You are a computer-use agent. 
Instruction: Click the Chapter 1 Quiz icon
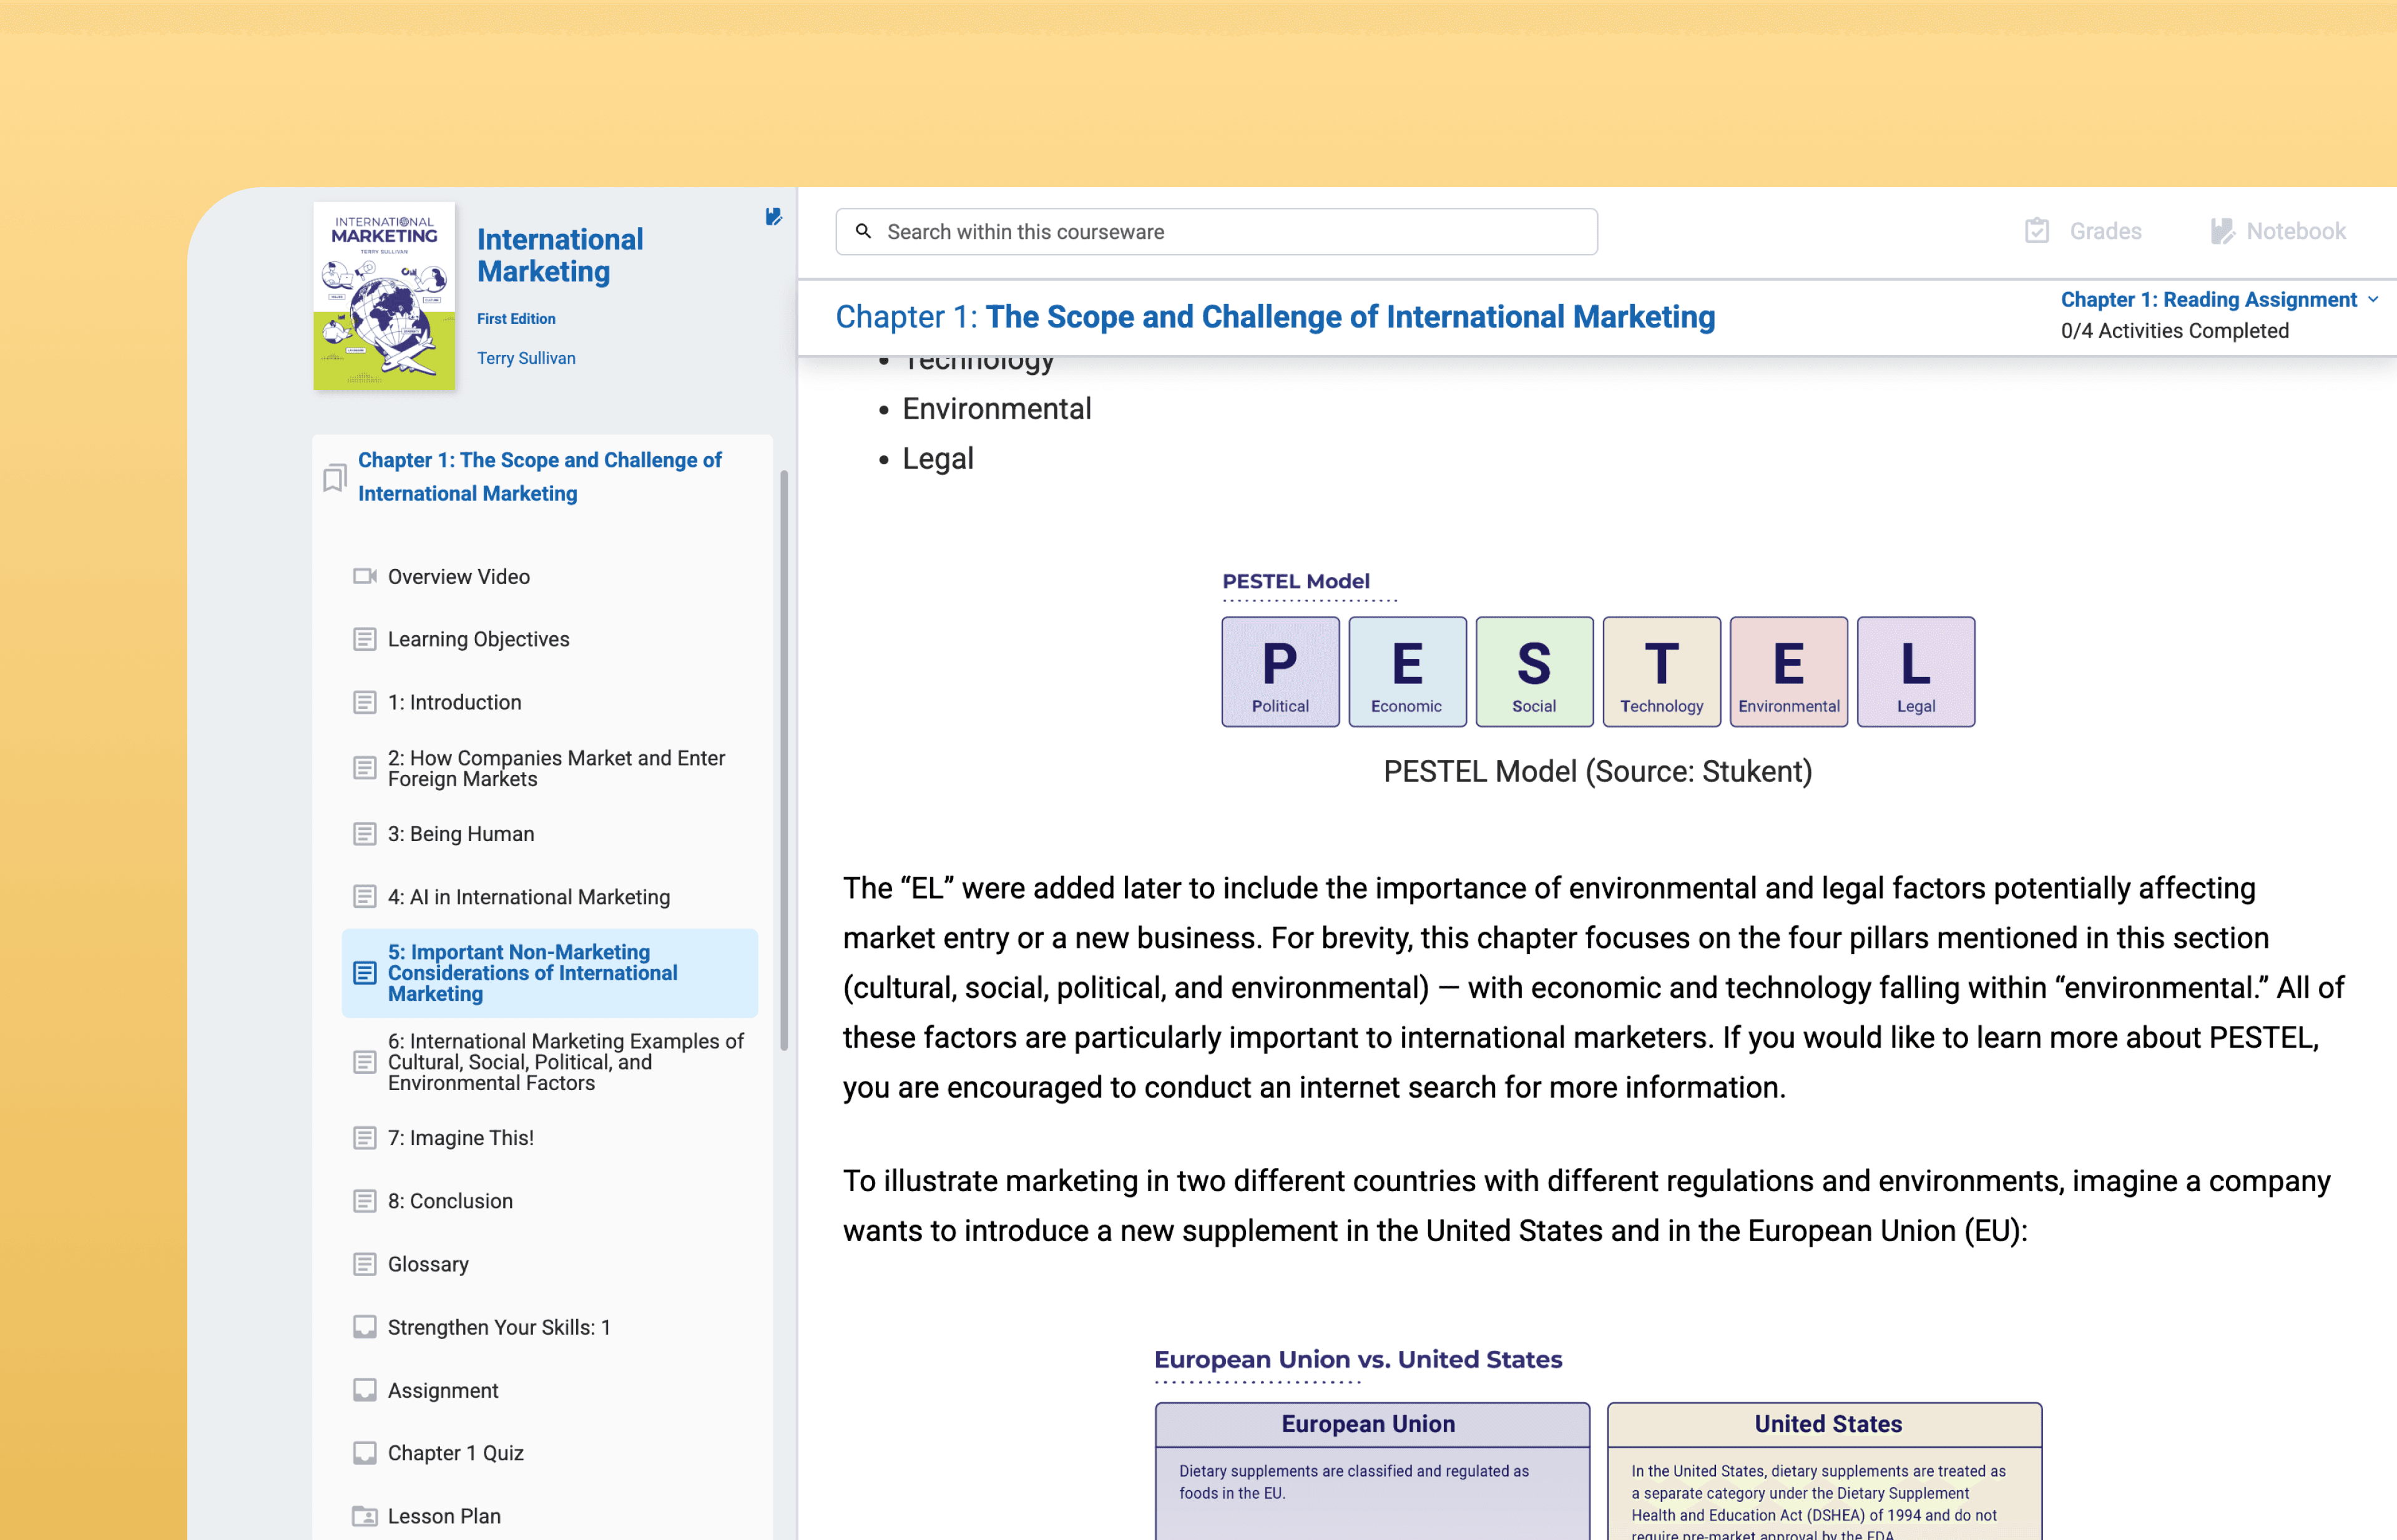364,1453
